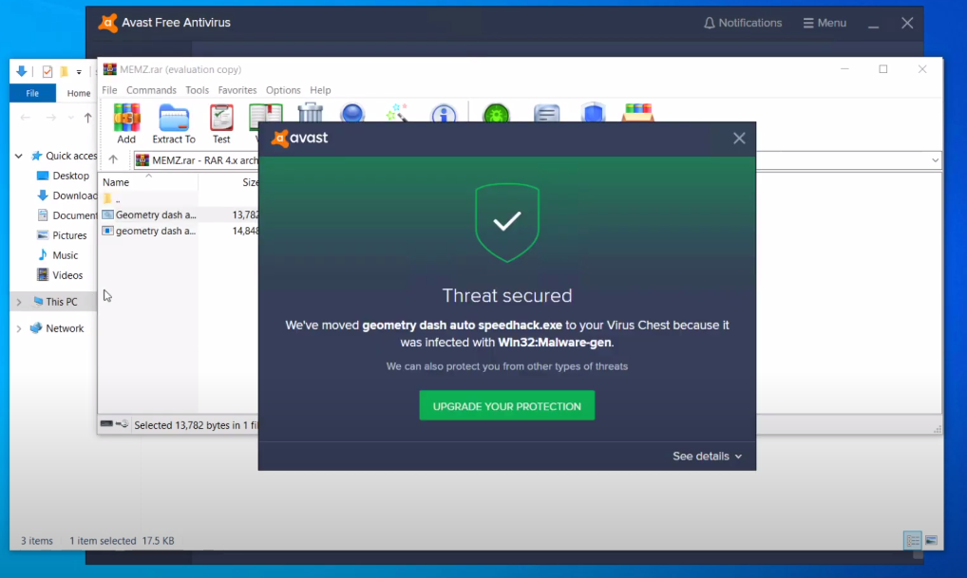Click the Find blue sphere icon in WinRAR
The width and height of the screenshot is (967, 578).
pyautogui.click(x=352, y=113)
